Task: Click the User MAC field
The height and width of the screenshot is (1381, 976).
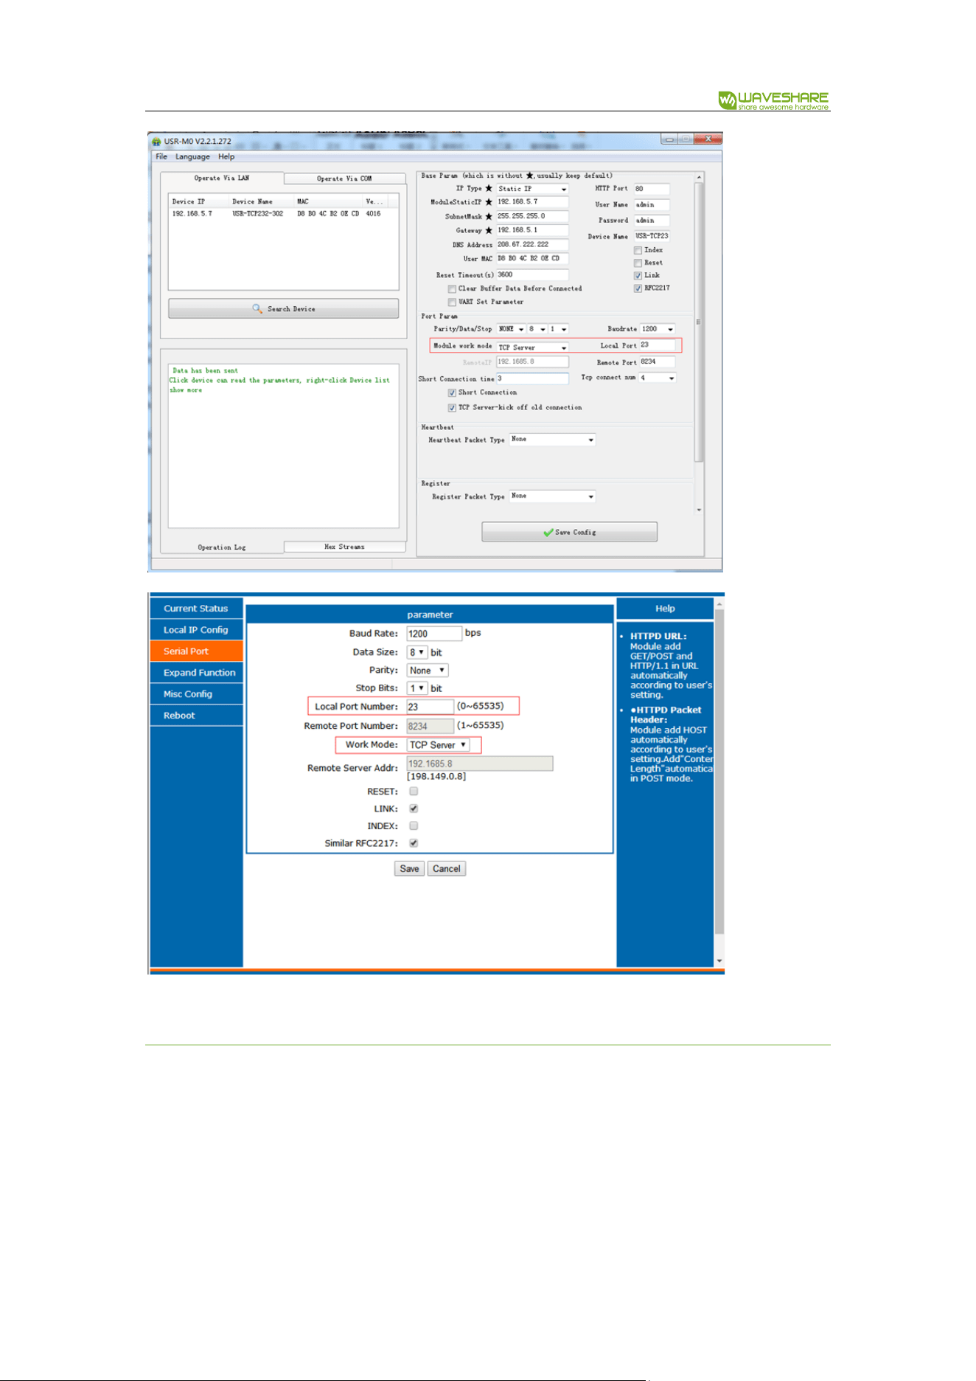Action: tap(532, 258)
